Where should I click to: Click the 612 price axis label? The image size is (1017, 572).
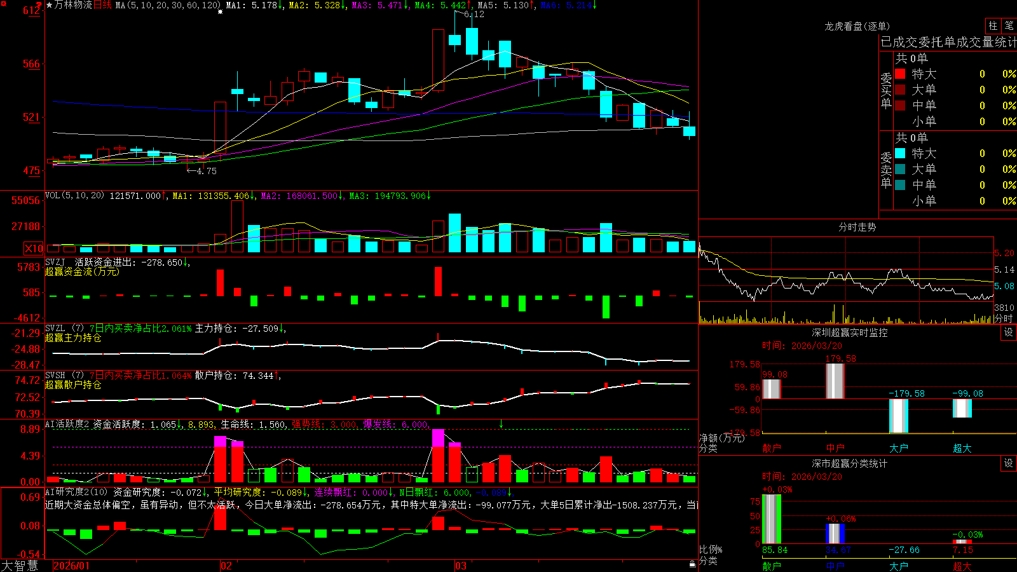click(32, 11)
